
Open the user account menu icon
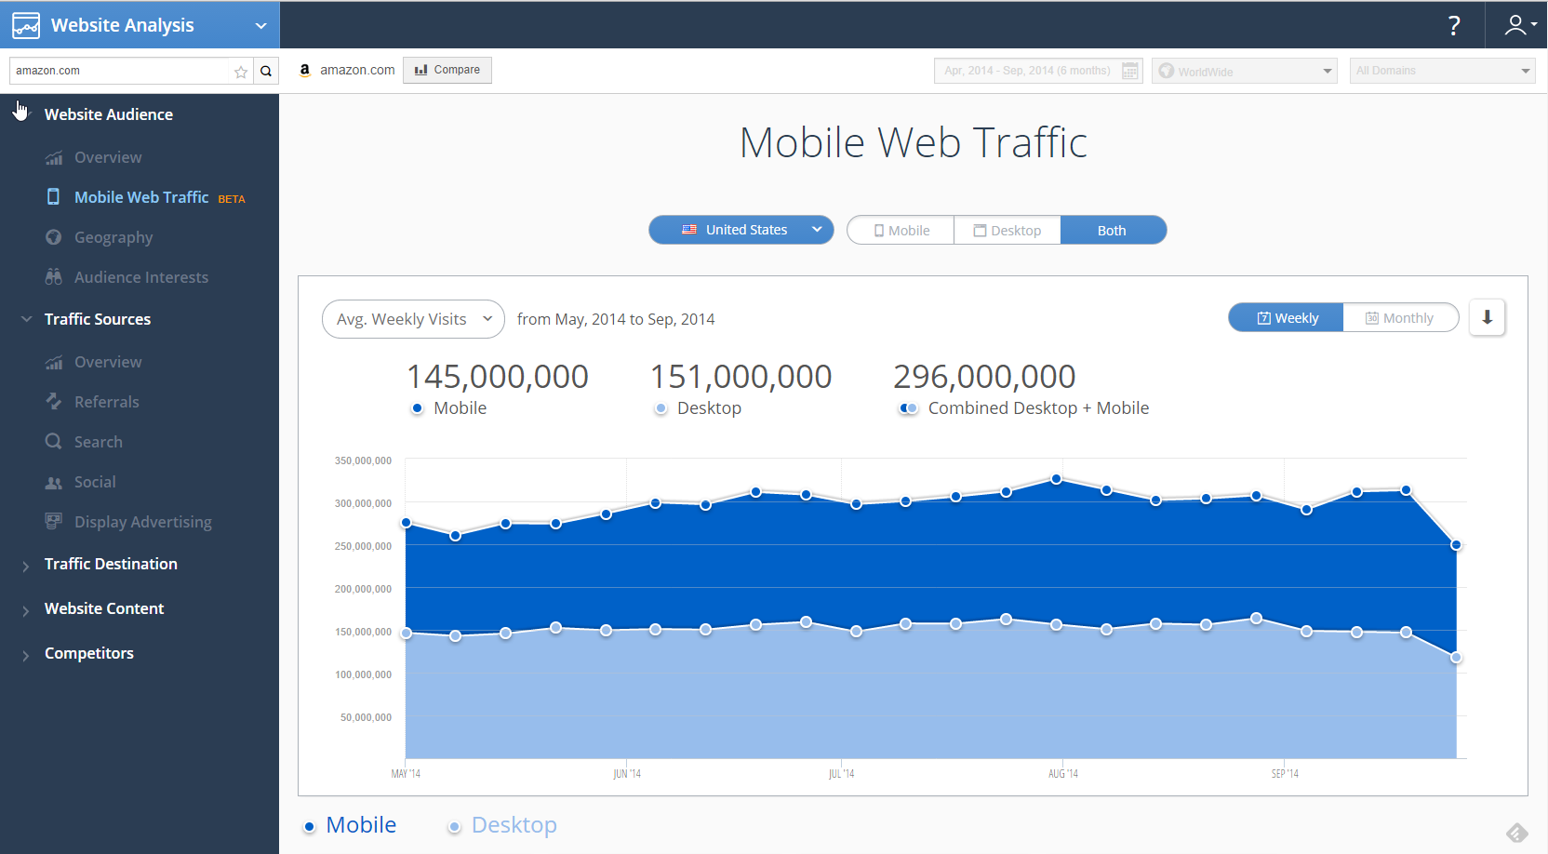pyautogui.click(x=1517, y=25)
